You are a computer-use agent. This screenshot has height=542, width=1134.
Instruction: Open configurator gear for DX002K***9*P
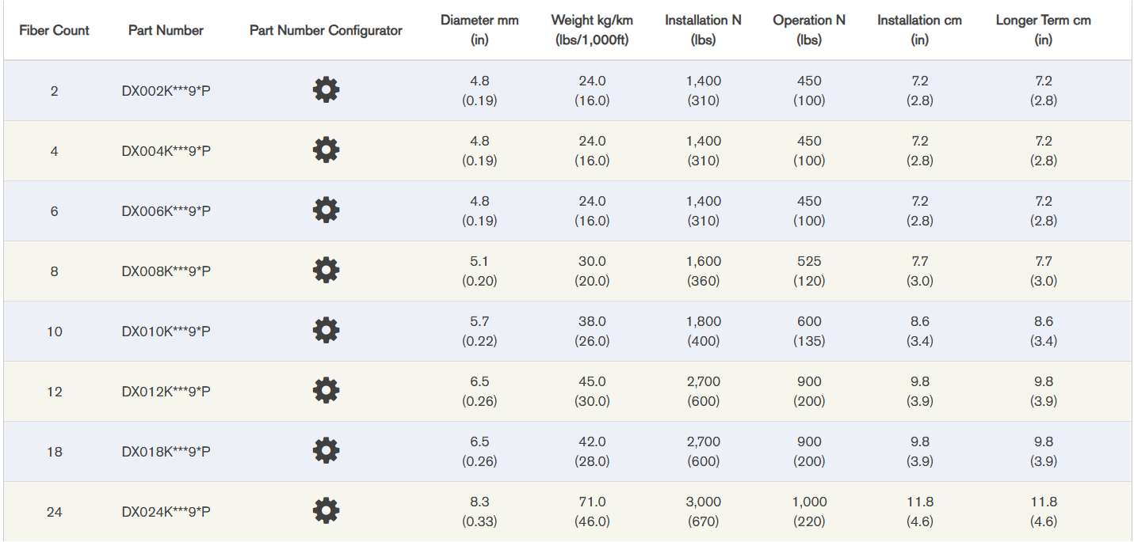point(326,90)
